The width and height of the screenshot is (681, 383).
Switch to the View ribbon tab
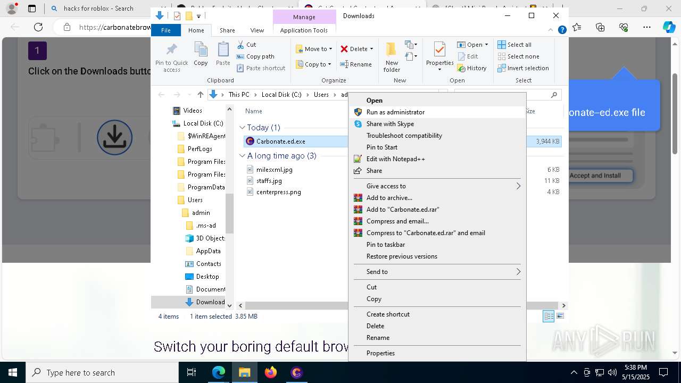[257, 30]
